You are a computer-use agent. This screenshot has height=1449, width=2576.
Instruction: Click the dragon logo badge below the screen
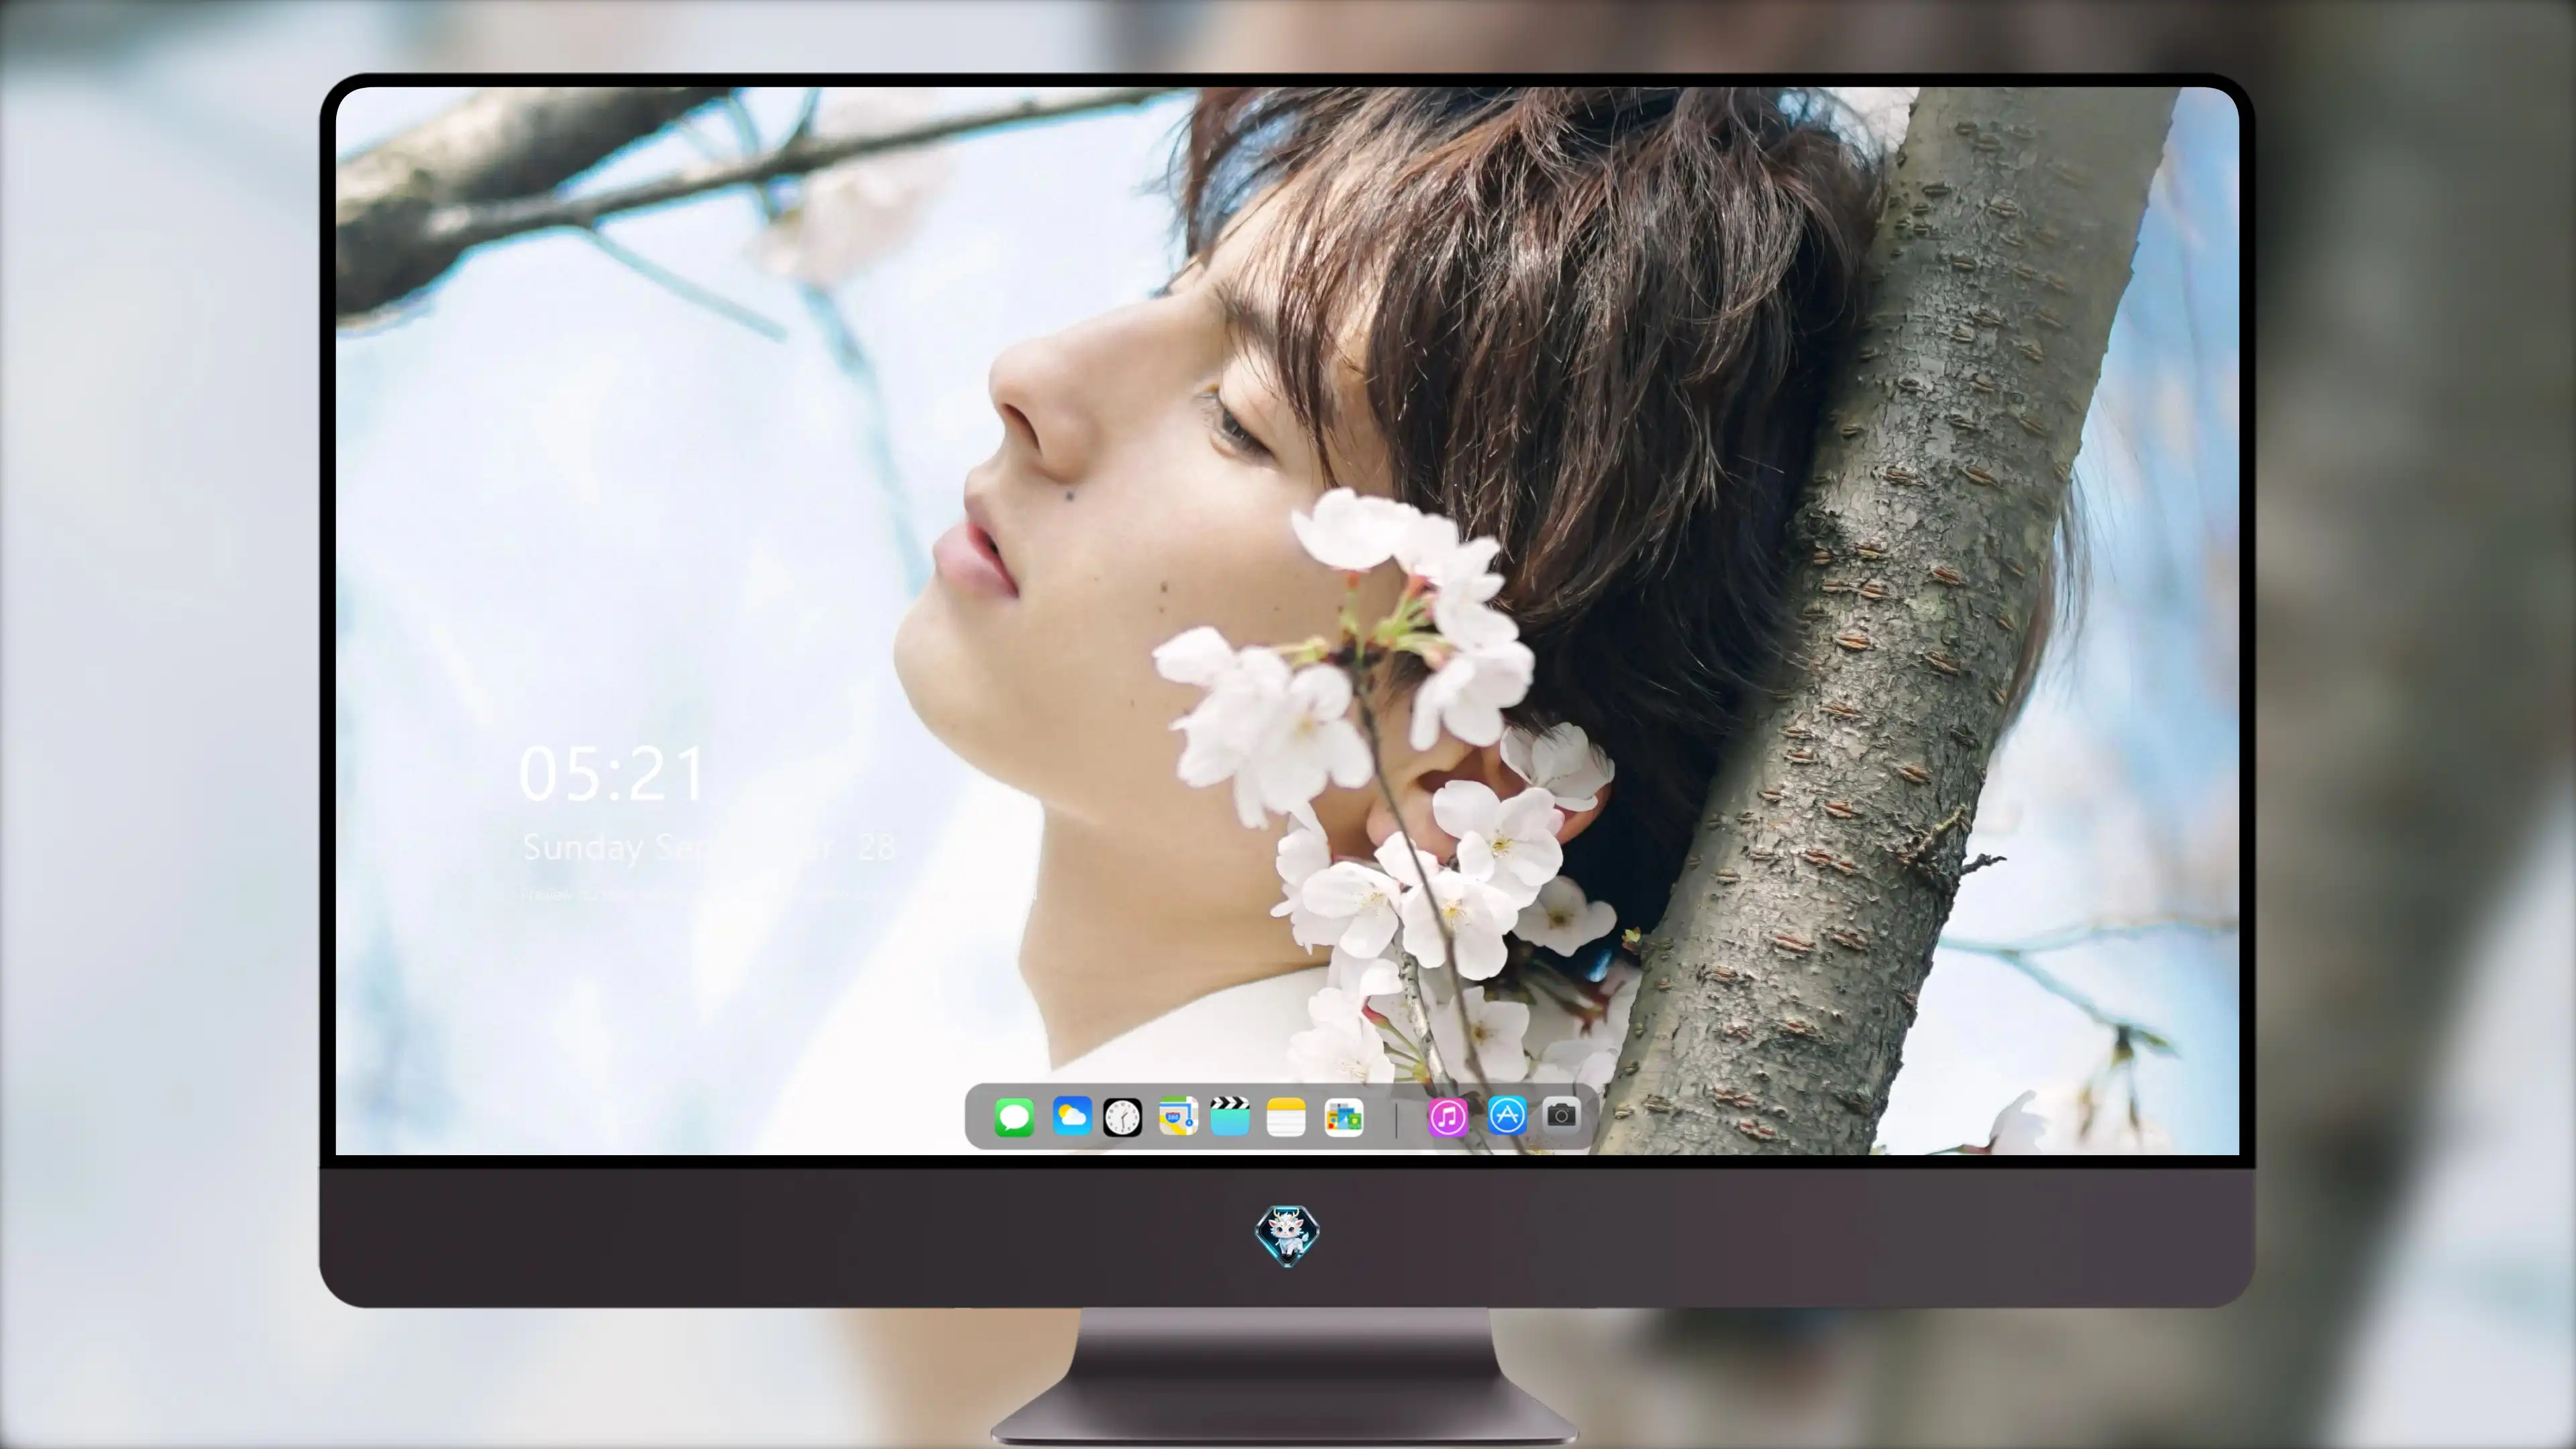pos(1287,1235)
